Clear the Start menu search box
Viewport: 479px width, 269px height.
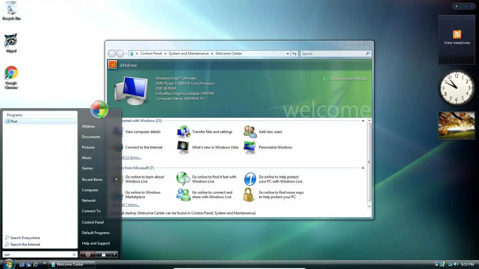[x=74, y=255]
